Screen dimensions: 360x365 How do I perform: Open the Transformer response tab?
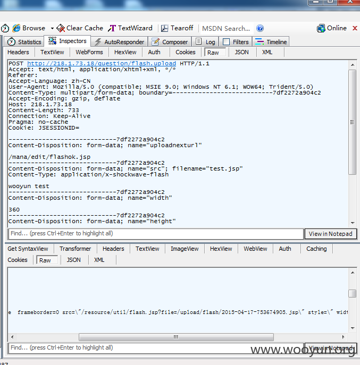coord(76,249)
